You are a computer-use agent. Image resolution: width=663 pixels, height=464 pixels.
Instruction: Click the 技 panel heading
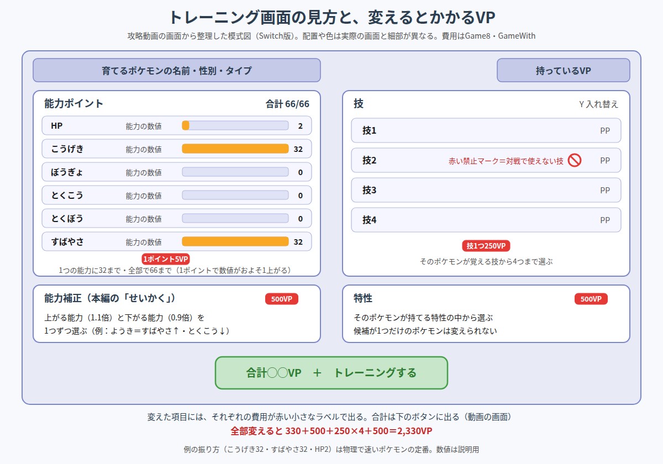(x=359, y=103)
